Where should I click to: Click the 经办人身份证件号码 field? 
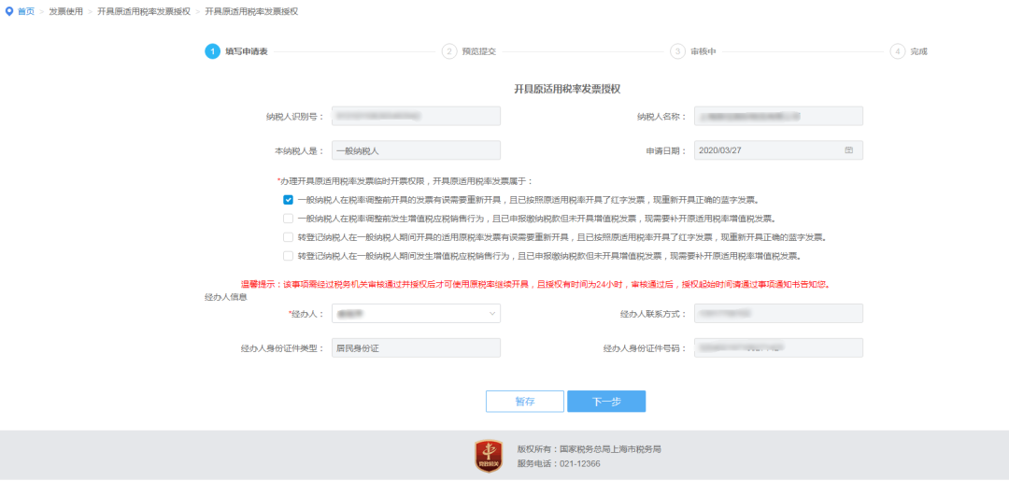click(778, 347)
